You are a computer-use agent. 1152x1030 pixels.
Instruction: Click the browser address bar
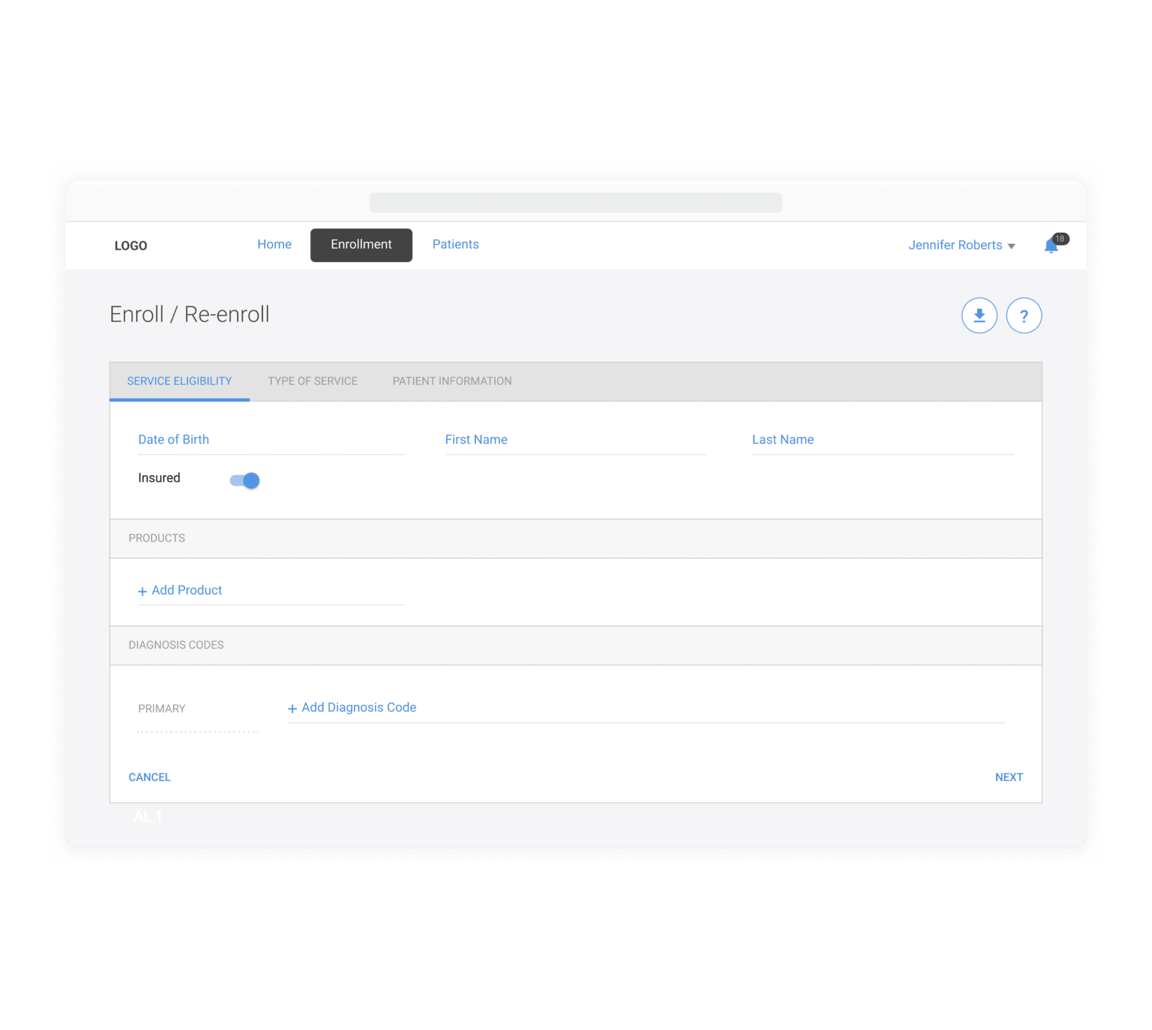(576, 202)
